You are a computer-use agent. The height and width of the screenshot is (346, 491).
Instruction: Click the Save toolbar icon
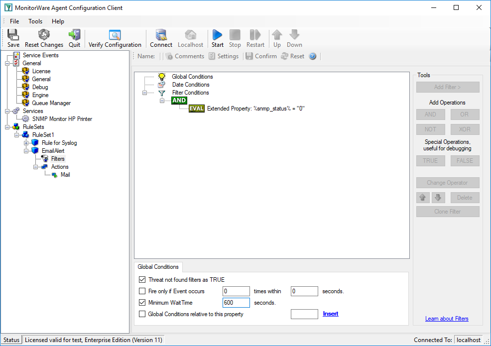tap(13, 35)
